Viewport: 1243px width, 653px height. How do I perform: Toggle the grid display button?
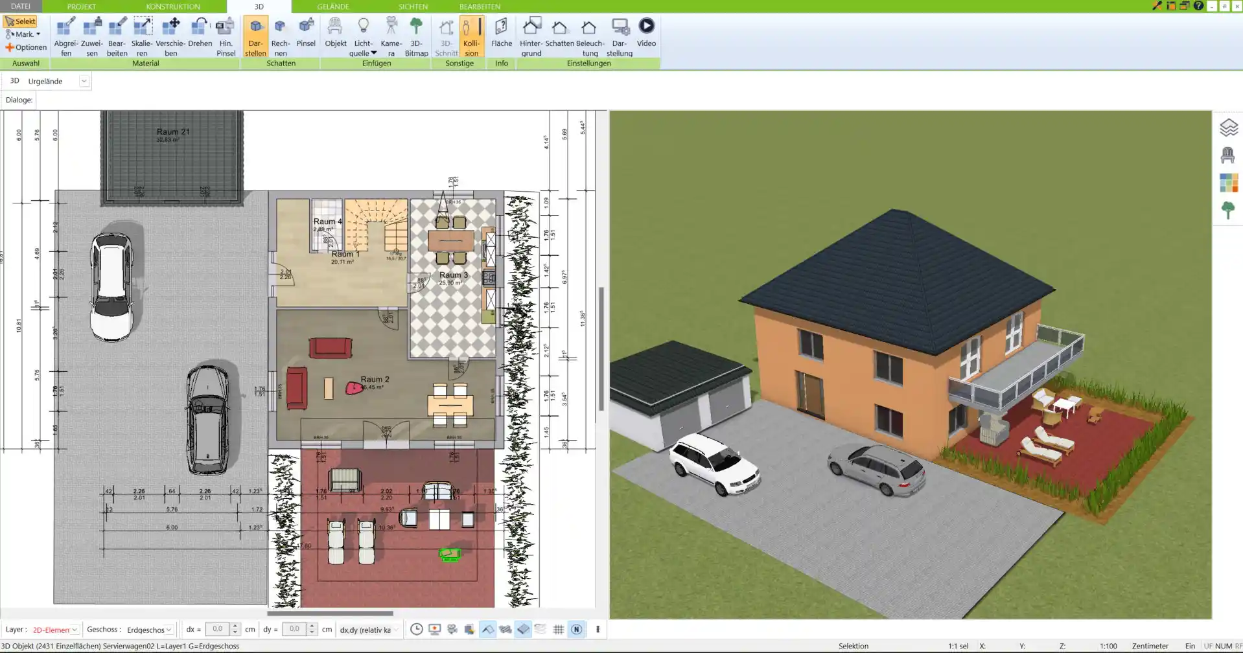pyautogui.click(x=558, y=629)
